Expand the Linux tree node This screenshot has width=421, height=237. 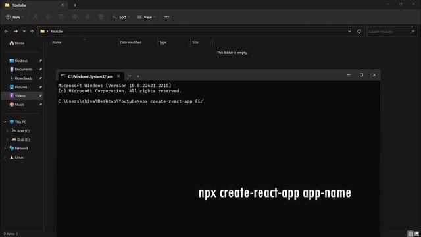click(x=5, y=157)
